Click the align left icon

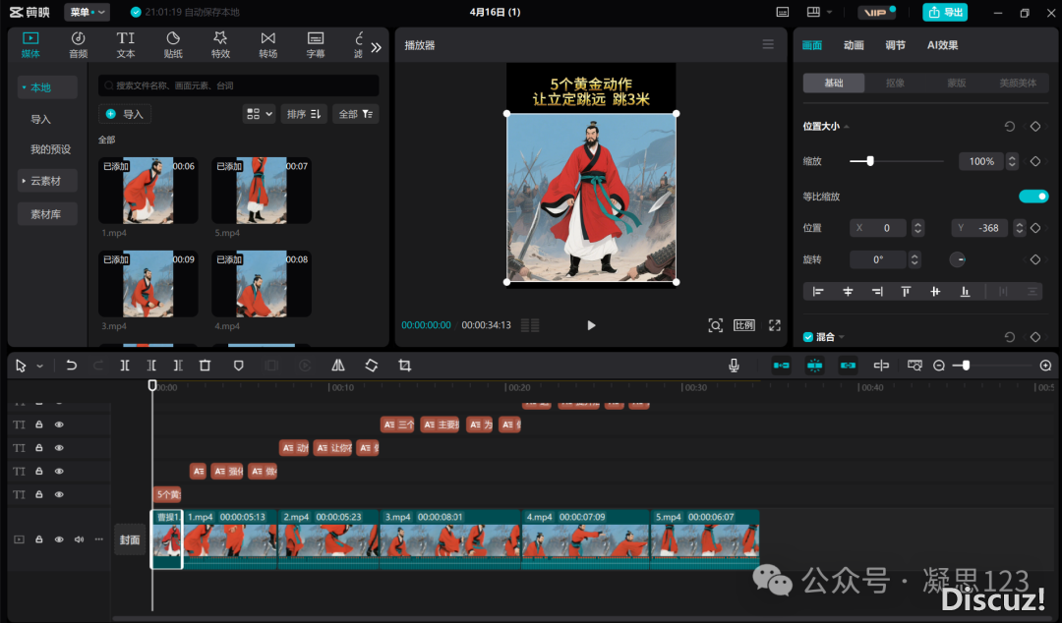(x=818, y=292)
